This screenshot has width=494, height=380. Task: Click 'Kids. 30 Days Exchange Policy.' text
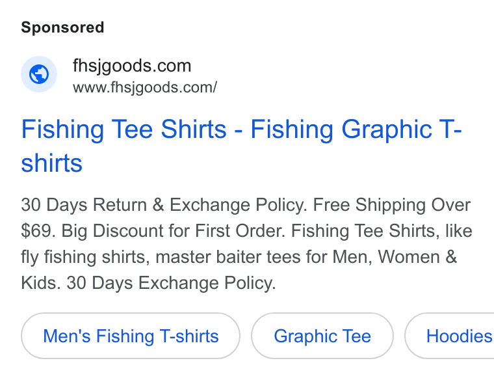click(148, 282)
